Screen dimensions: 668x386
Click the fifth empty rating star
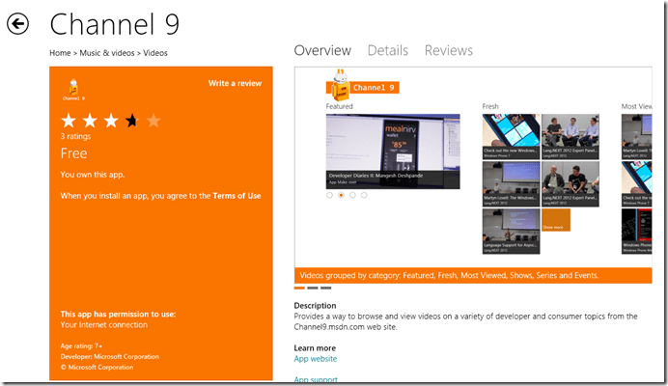(x=153, y=121)
